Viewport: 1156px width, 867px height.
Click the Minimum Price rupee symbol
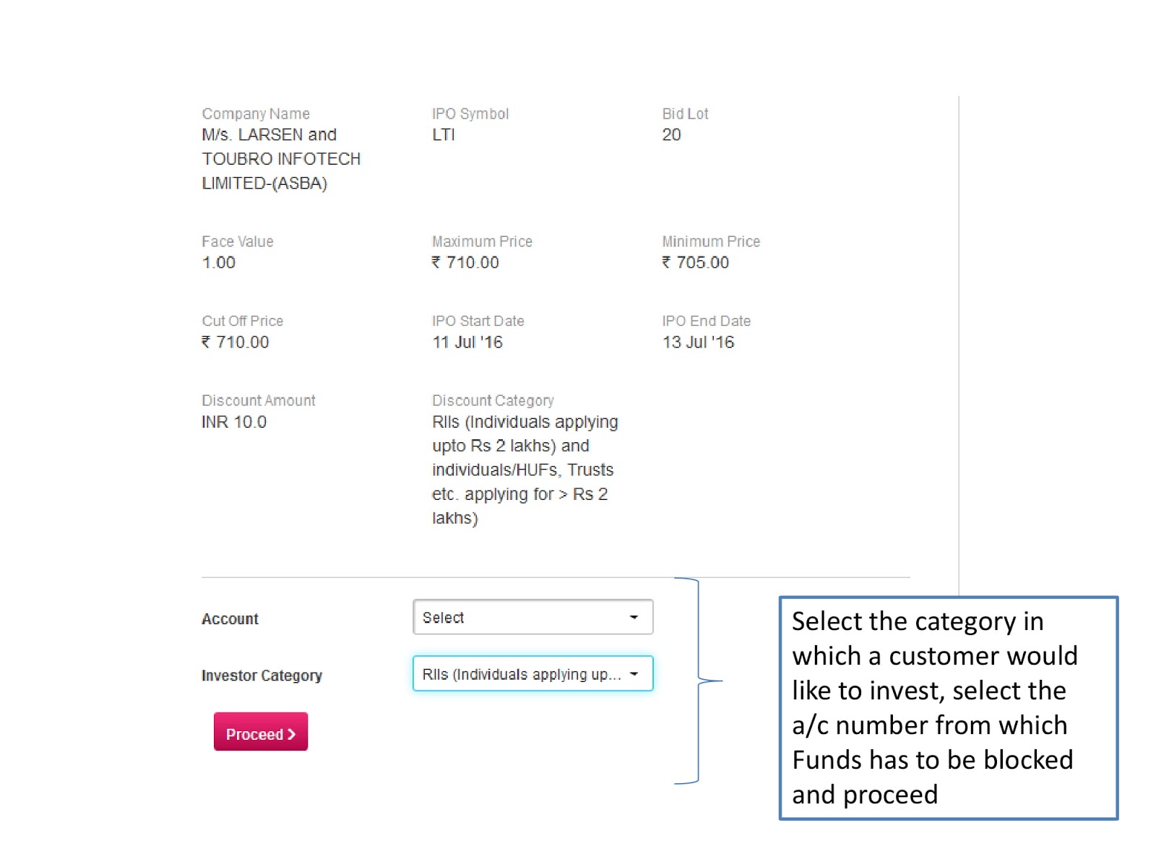[x=666, y=262]
